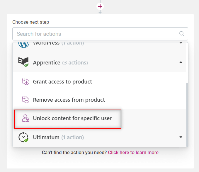The height and width of the screenshot is (172, 199).
Task: Focus the Search for actions field
Action: [100, 34]
